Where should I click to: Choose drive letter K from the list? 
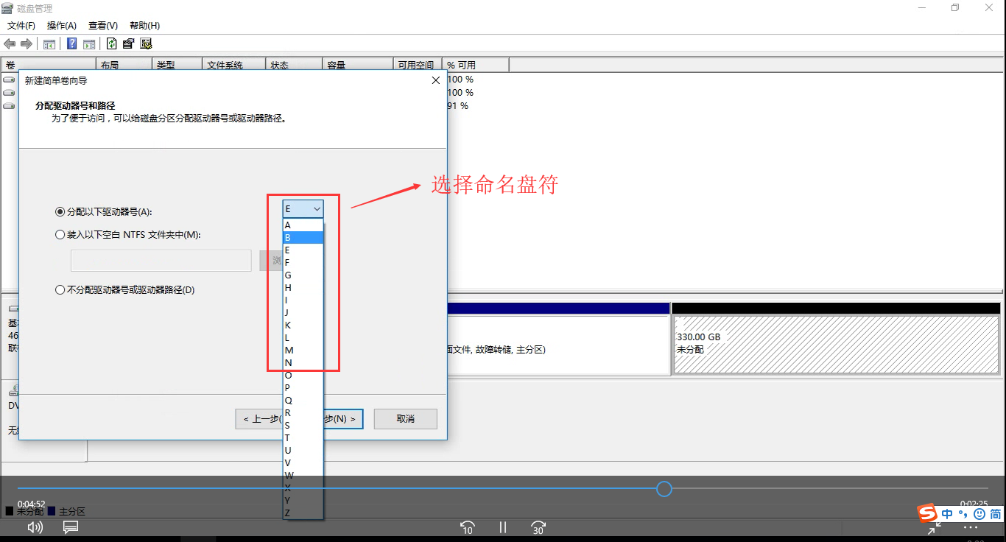coord(303,325)
